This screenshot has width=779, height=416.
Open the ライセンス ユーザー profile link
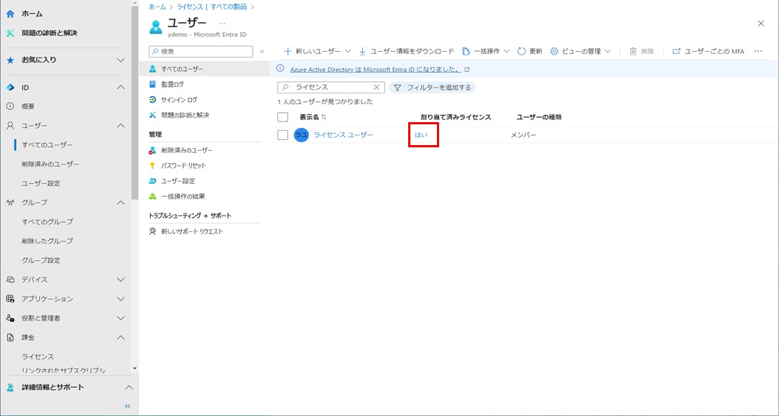(x=344, y=135)
